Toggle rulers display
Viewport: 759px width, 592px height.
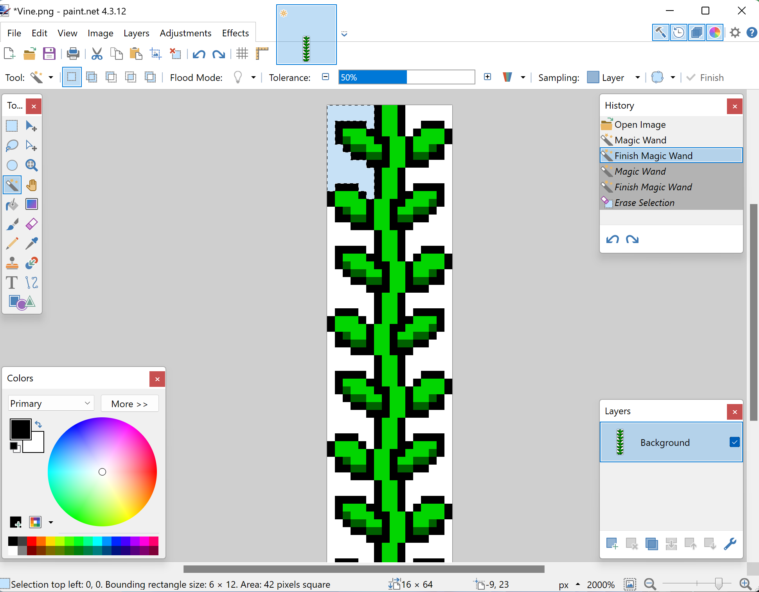262,54
